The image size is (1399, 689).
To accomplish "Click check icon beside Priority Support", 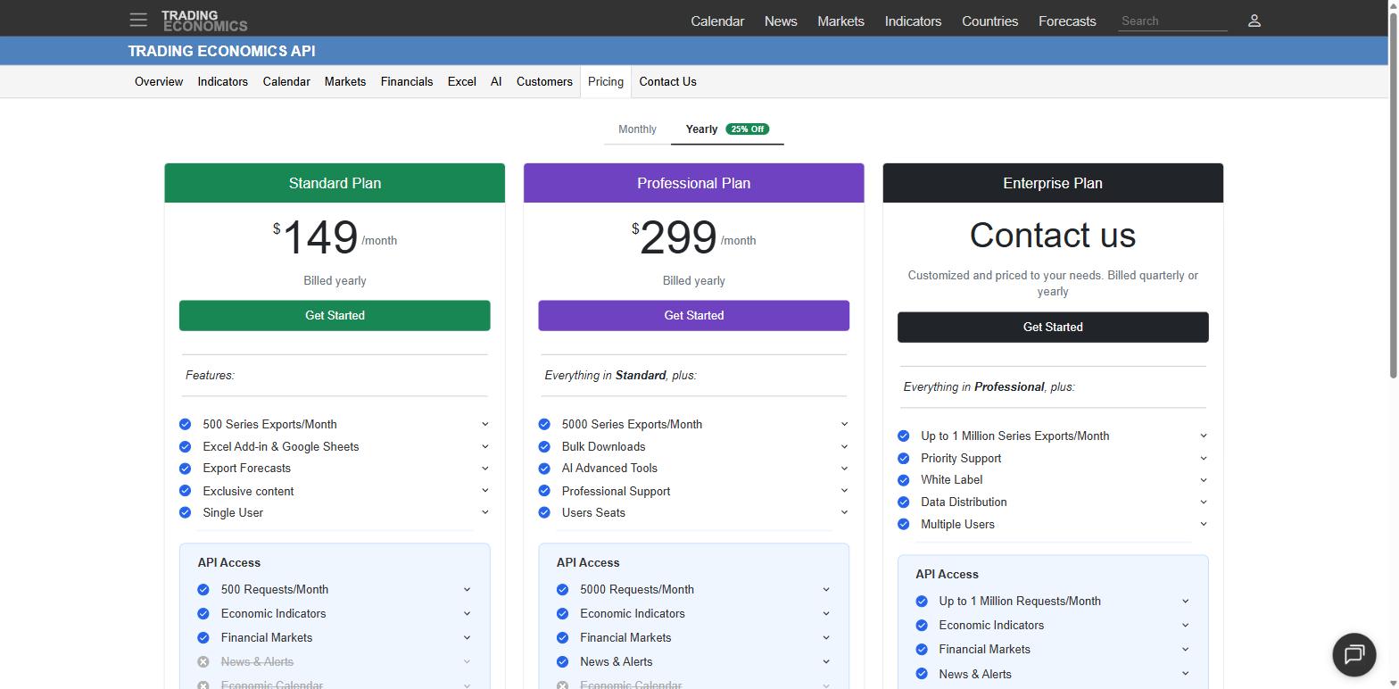I will (x=903, y=458).
